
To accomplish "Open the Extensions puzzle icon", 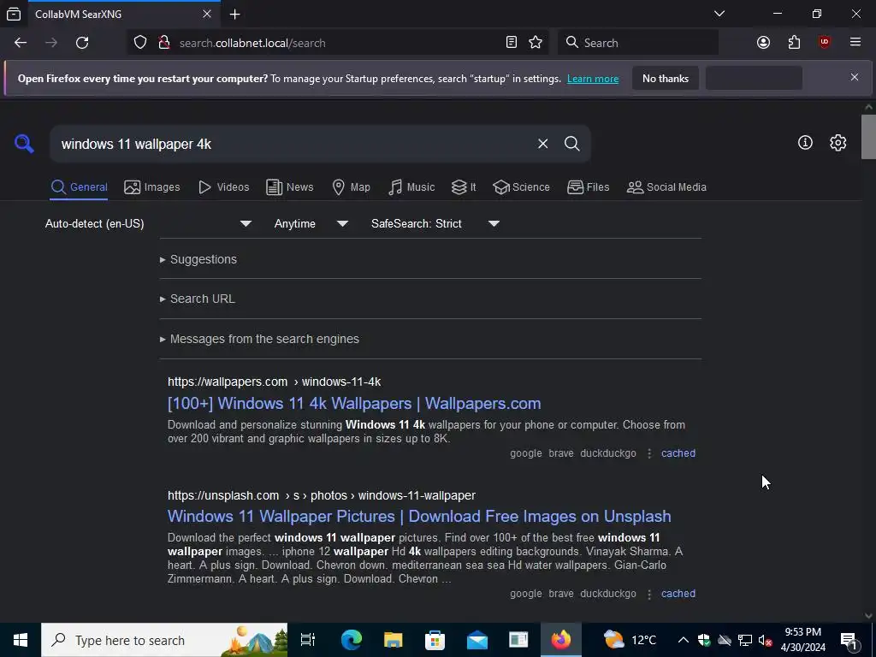I will [x=794, y=43].
